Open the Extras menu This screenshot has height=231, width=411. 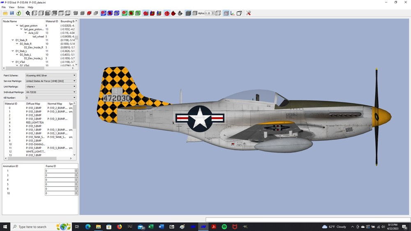(x=21, y=7)
